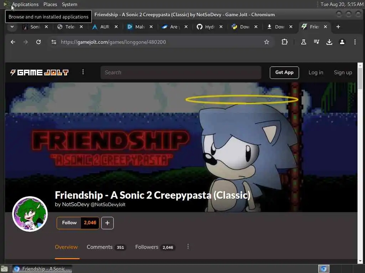Click the Game Jolt Search field
This screenshot has height=273, width=365.
pyautogui.click(x=181, y=73)
